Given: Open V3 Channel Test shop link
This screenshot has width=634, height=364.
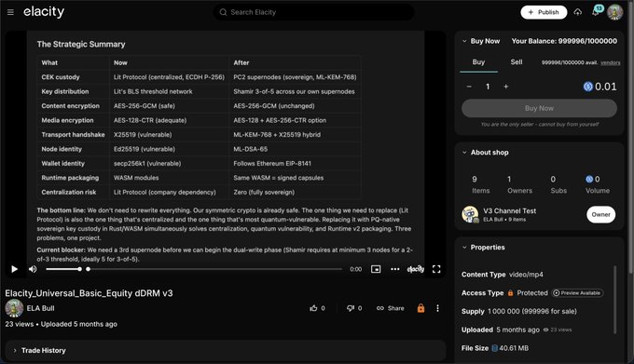Looking at the screenshot, I should point(509,211).
